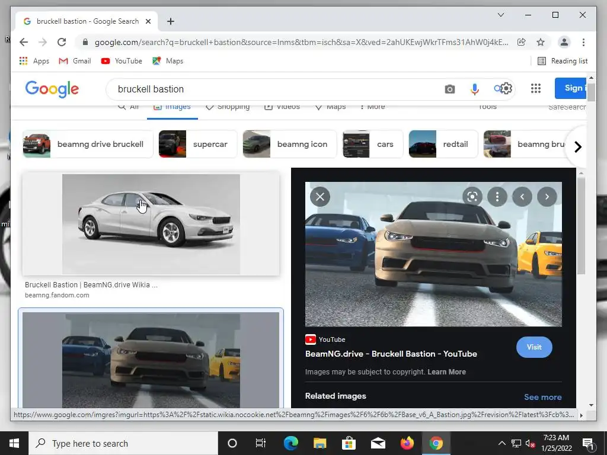This screenshot has height=455, width=607.
Task: Open the More search options menu
Action: 372,107
